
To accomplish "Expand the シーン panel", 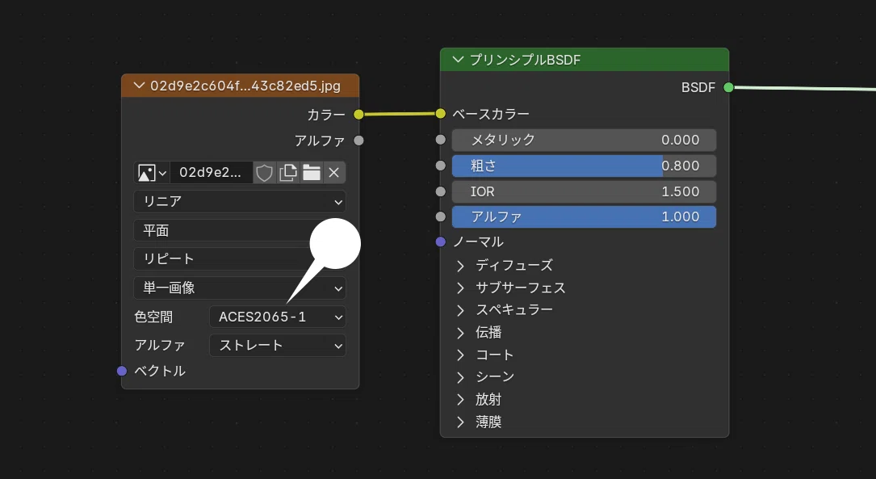I will [460, 377].
